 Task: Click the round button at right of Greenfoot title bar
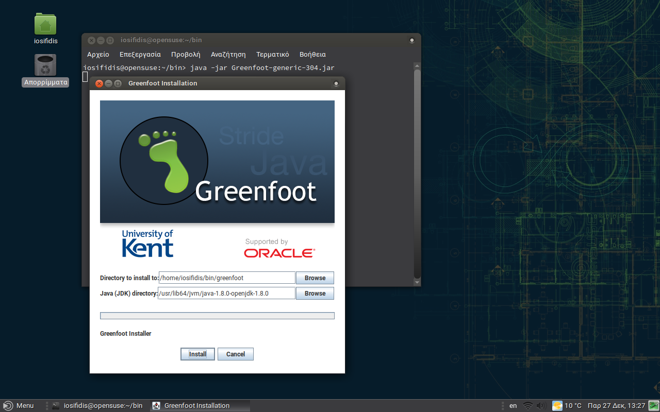[x=336, y=83]
